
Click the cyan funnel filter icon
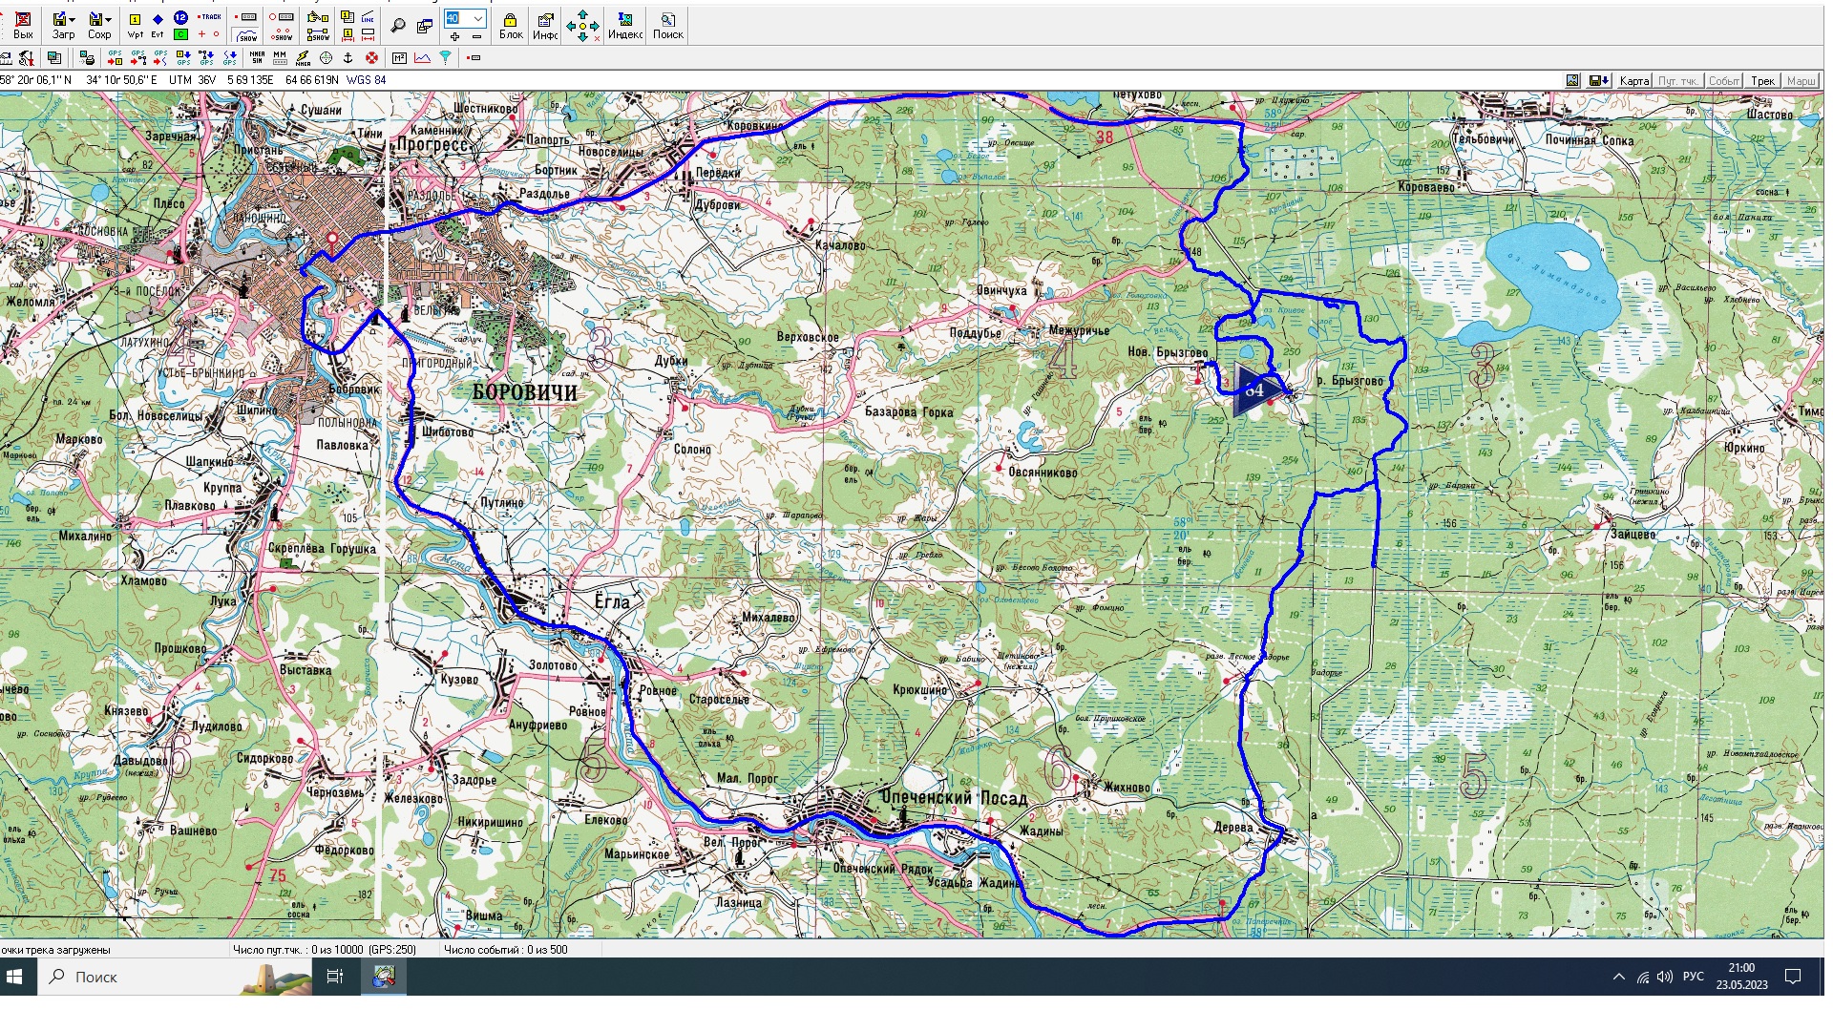[x=445, y=58]
